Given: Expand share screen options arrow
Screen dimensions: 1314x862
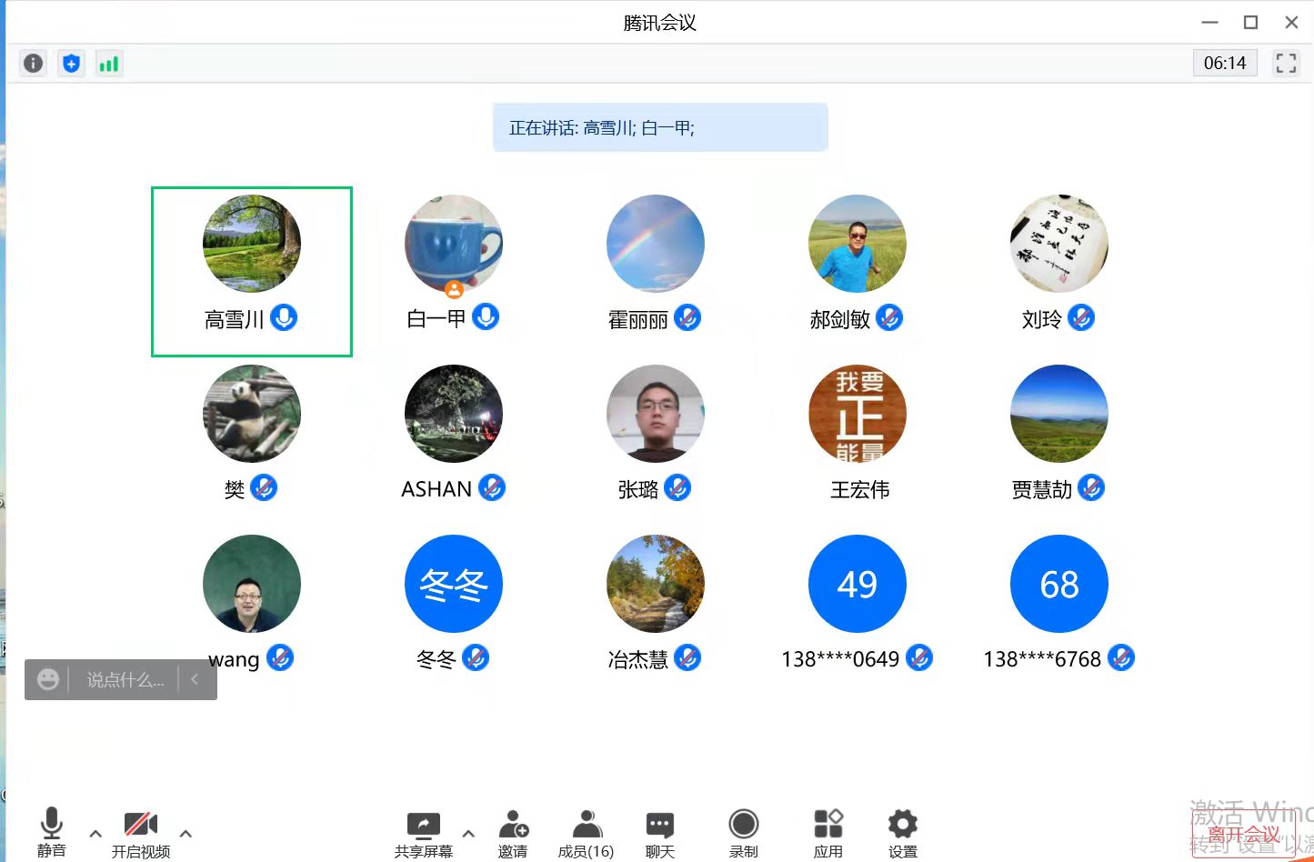Looking at the screenshot, I should (468, 833).
